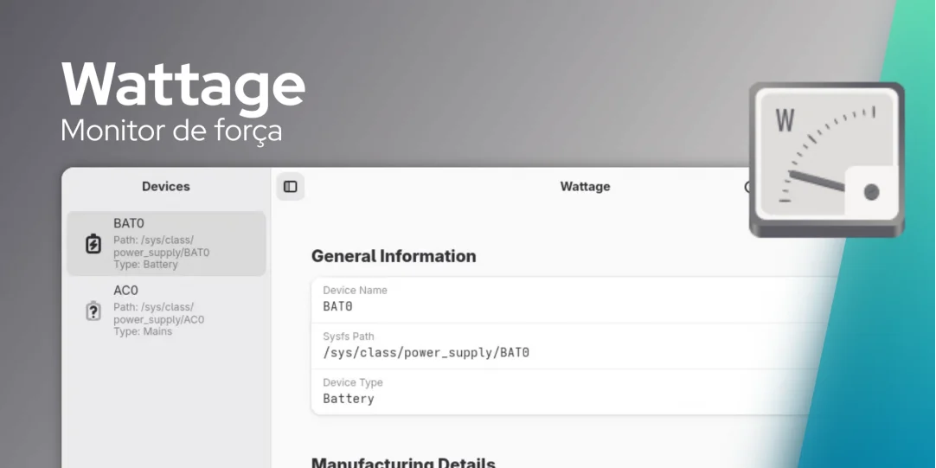Click the AC0 unknown battery icon
Viewport: 936px width, 468px height.
93,311
